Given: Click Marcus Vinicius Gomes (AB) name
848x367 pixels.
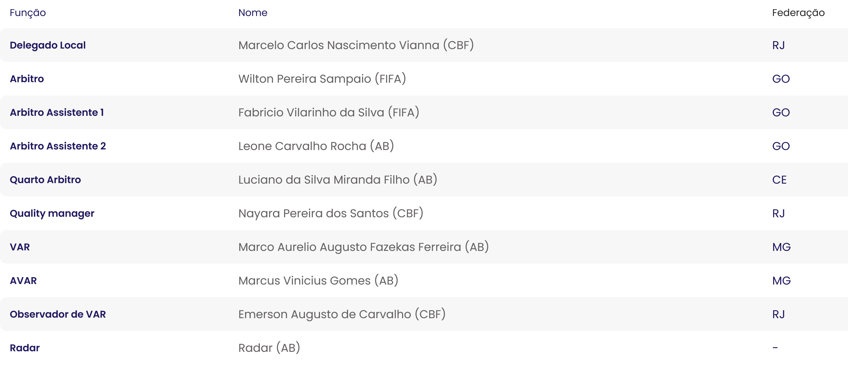Looking at the screenshot, I should 318,280.
